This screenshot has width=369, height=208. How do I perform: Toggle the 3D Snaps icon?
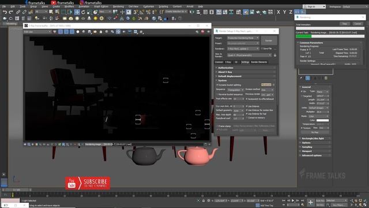(136, 12)
